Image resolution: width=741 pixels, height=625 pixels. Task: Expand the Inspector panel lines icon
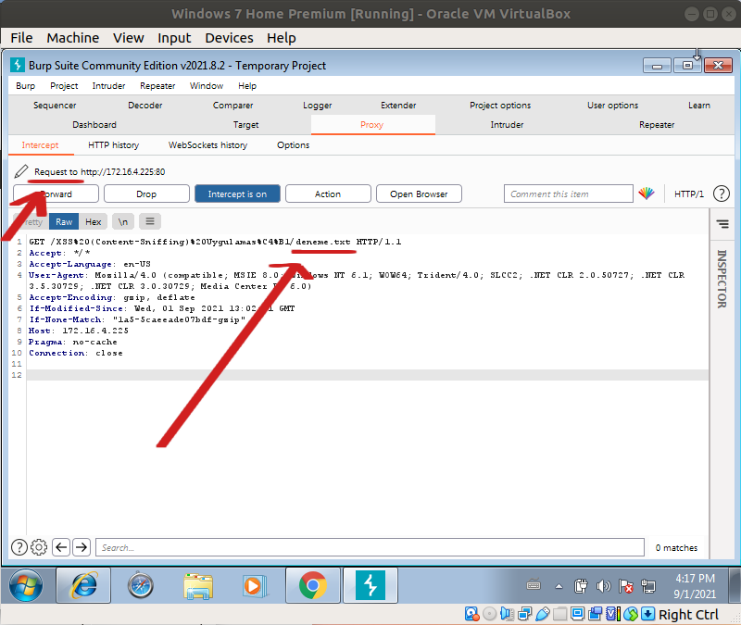pos(722,223)
